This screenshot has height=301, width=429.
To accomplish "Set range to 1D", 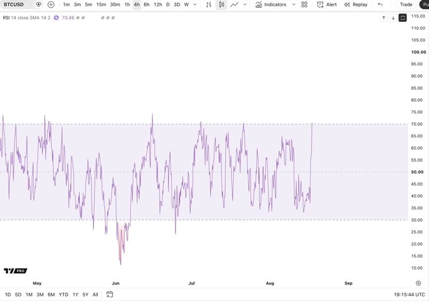I will pyautogui.click(x=8, y=295).
